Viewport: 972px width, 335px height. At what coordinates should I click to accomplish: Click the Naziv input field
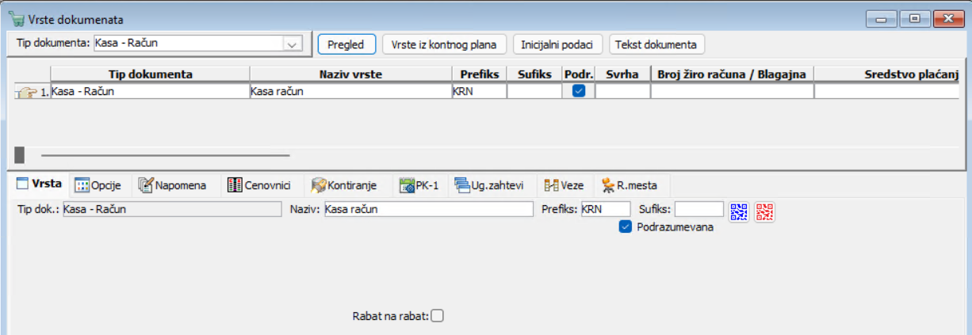click(x=429, y=209)
